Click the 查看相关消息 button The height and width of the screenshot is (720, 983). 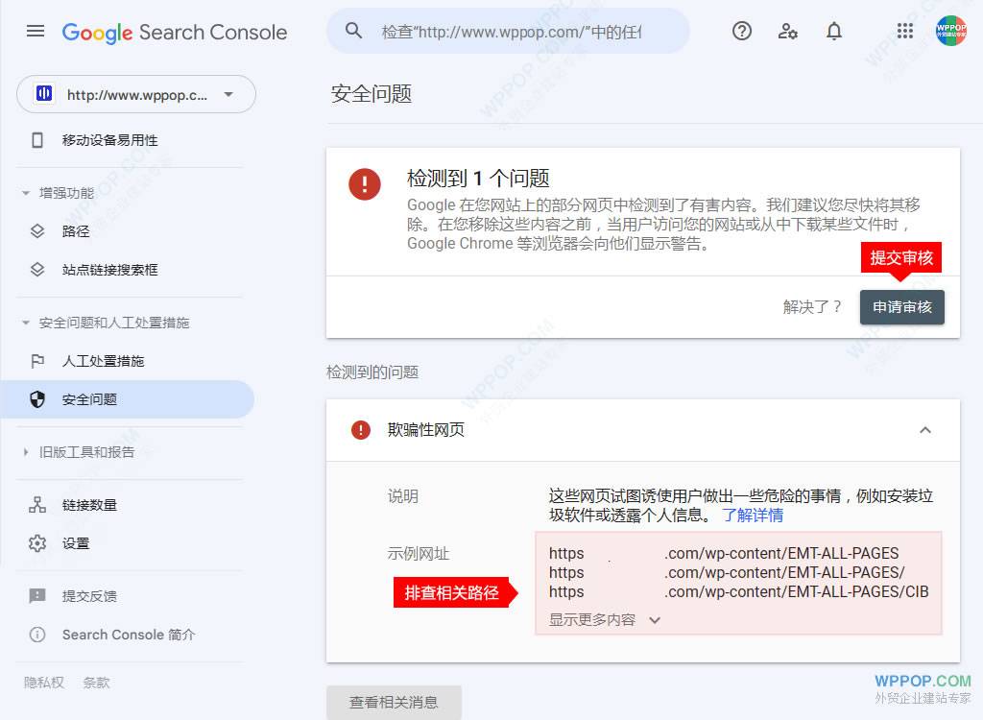click(x=394, y=703)
